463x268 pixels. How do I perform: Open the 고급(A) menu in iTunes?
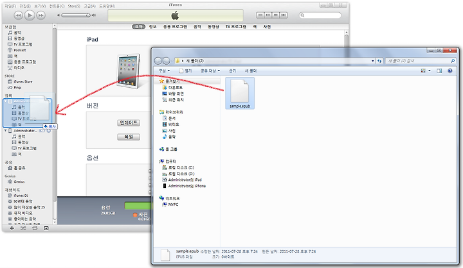(89, 6)
